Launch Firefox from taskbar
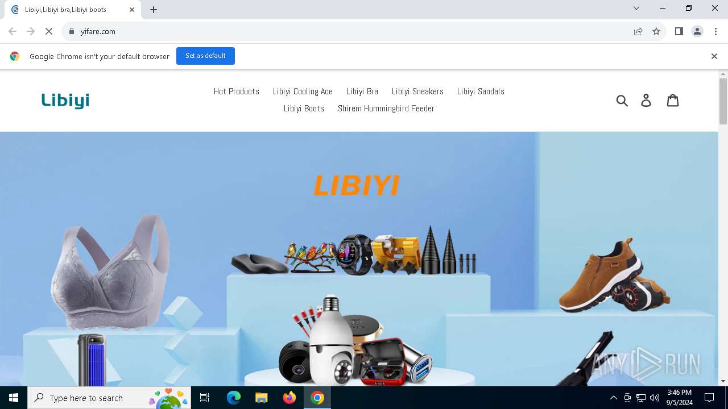 [x=289, y=398]
